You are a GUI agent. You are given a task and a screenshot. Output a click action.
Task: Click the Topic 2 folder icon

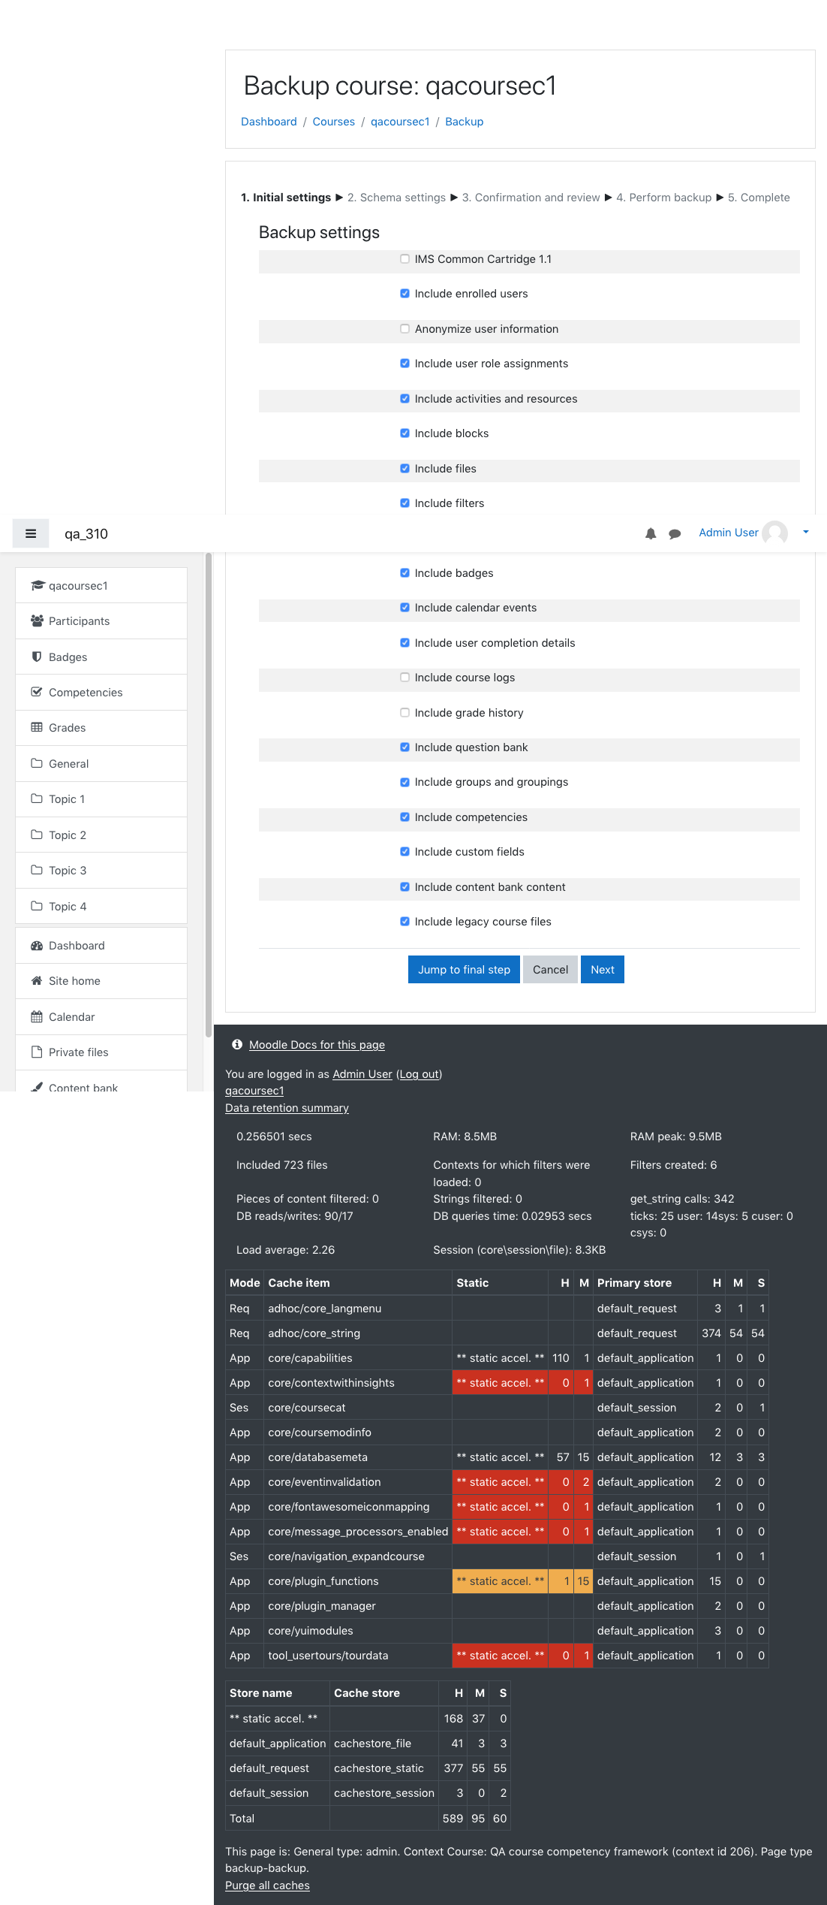pyautogui.click(x=37, y=835)
